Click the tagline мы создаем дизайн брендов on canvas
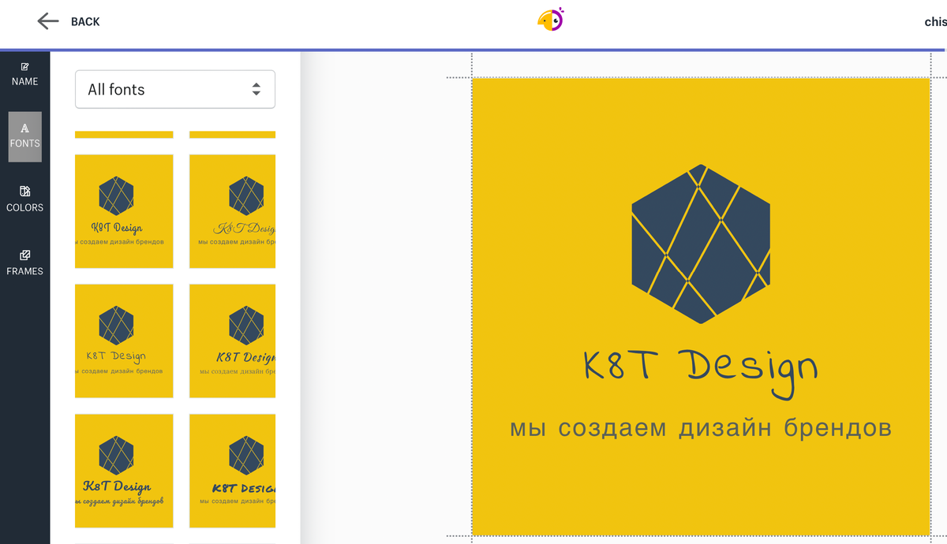 pyautogui.click(x=700, y=427)
